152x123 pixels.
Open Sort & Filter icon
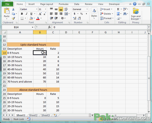[125, 9]
